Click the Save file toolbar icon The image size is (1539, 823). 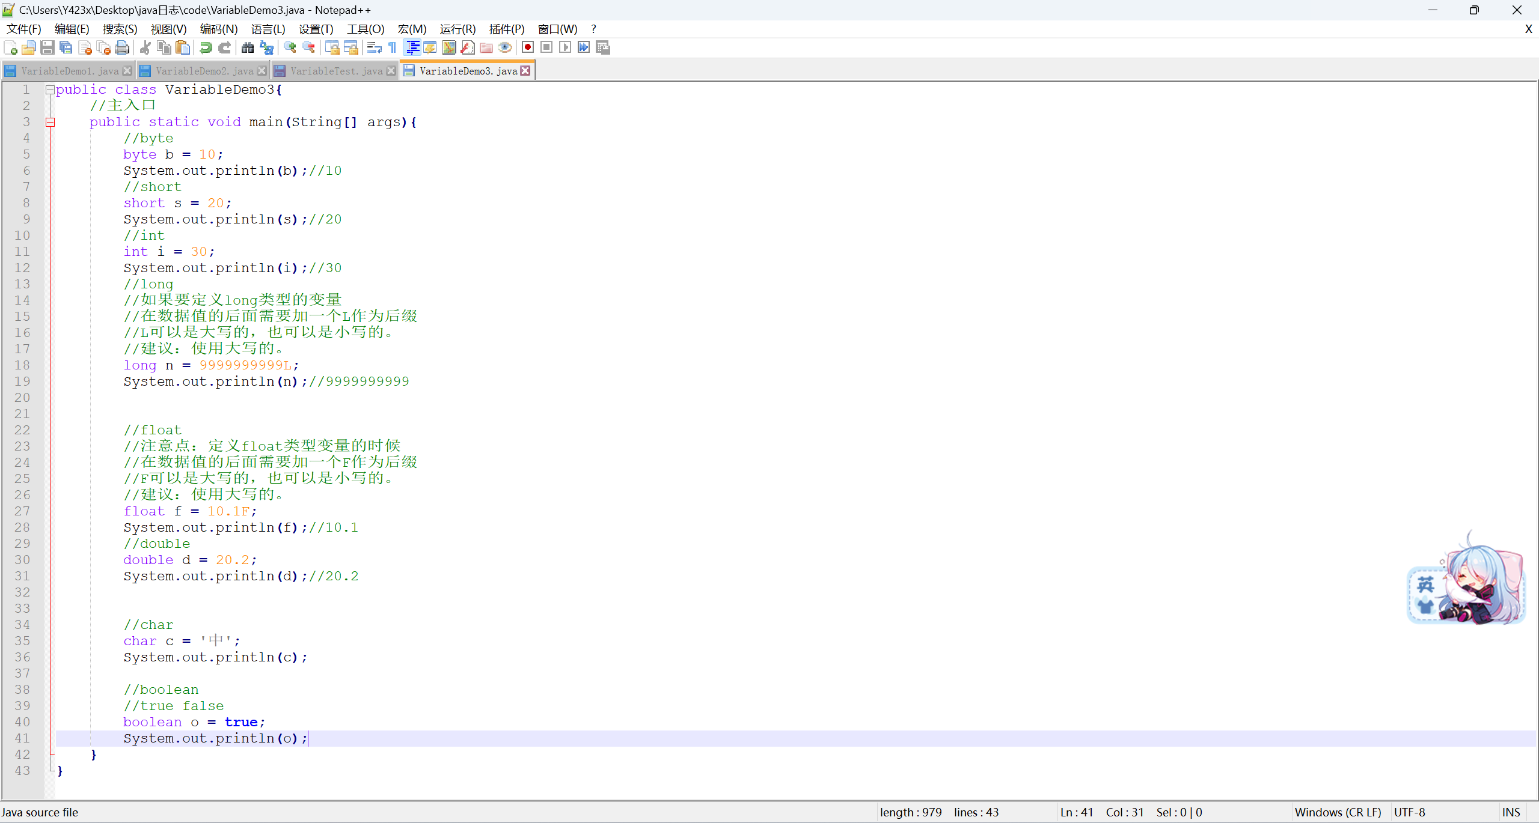(47, 47)
